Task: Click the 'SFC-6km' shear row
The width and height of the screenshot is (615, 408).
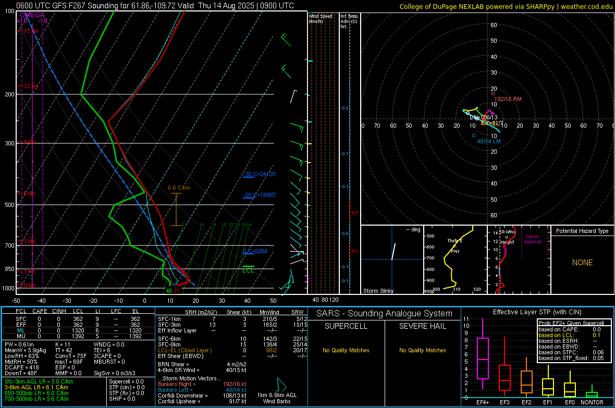Action: point(232,339)
